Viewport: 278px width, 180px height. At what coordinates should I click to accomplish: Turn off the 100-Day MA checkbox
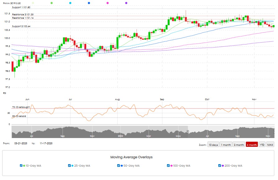pos(168,166)
